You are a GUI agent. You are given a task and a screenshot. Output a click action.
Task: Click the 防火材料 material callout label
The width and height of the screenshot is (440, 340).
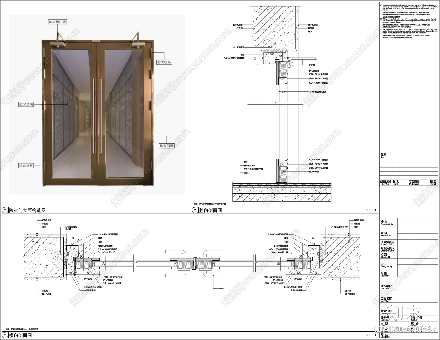[26, 166]
